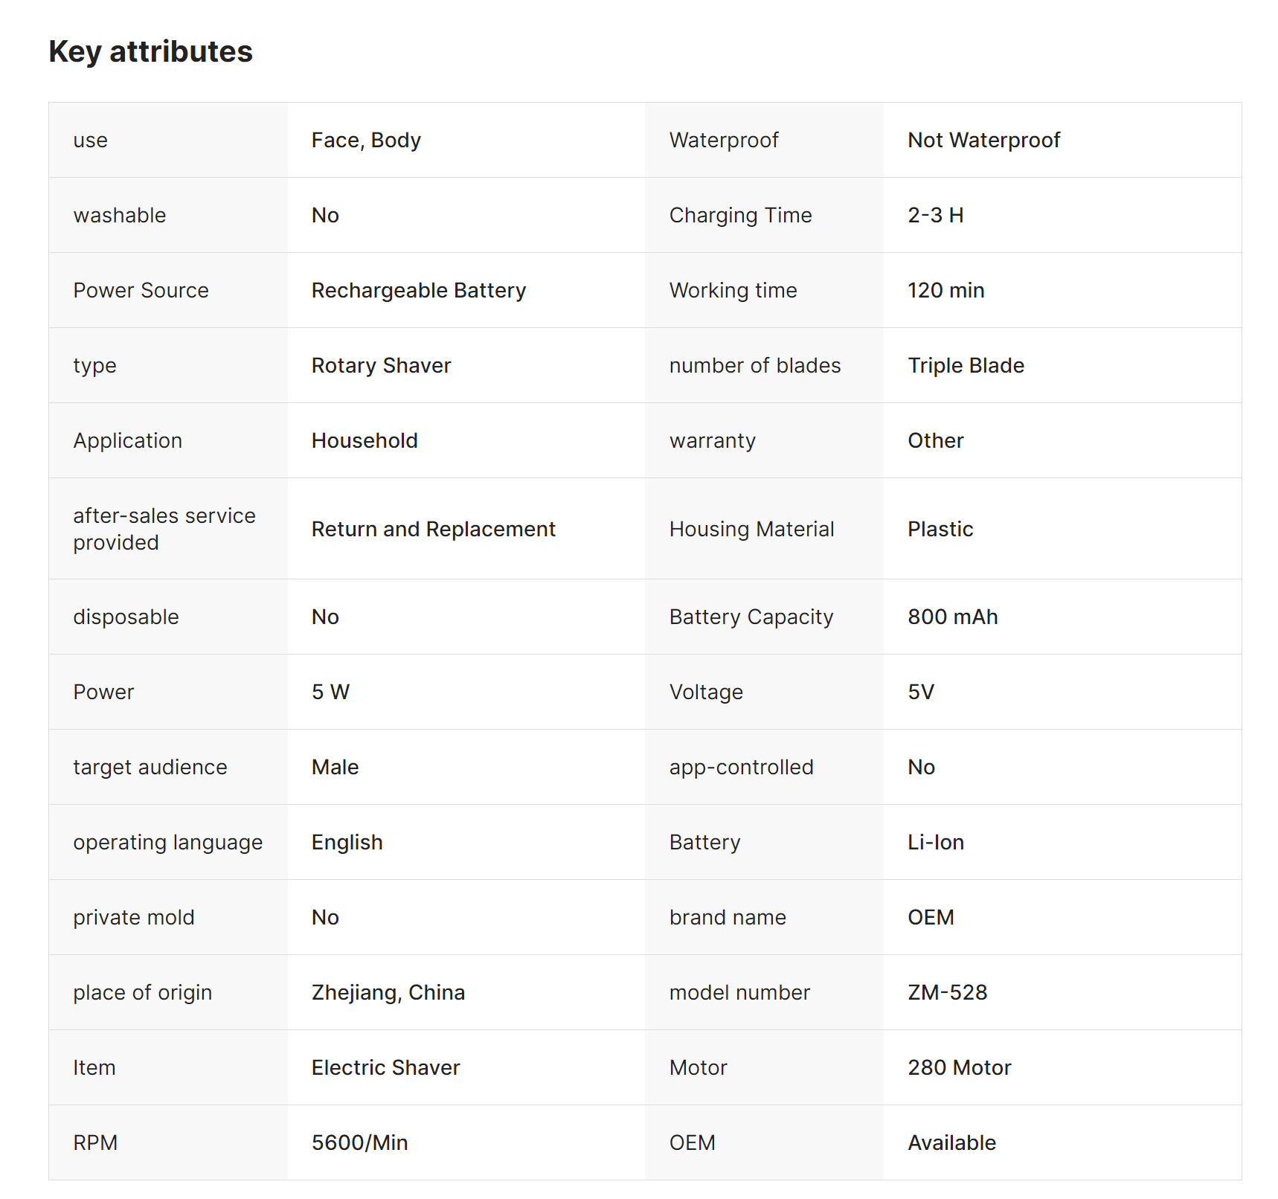Click the Key attributes heading
This screenshot has height=1199, width=1278.
(x=150, y=52)
